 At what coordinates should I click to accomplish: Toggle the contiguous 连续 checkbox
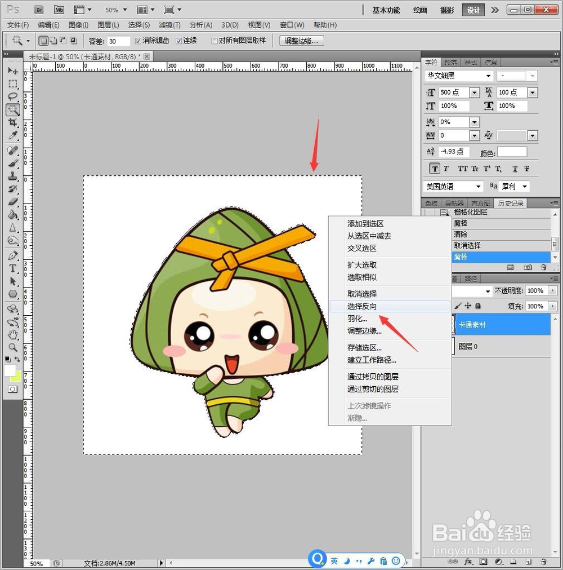click(x=178, y=41)
